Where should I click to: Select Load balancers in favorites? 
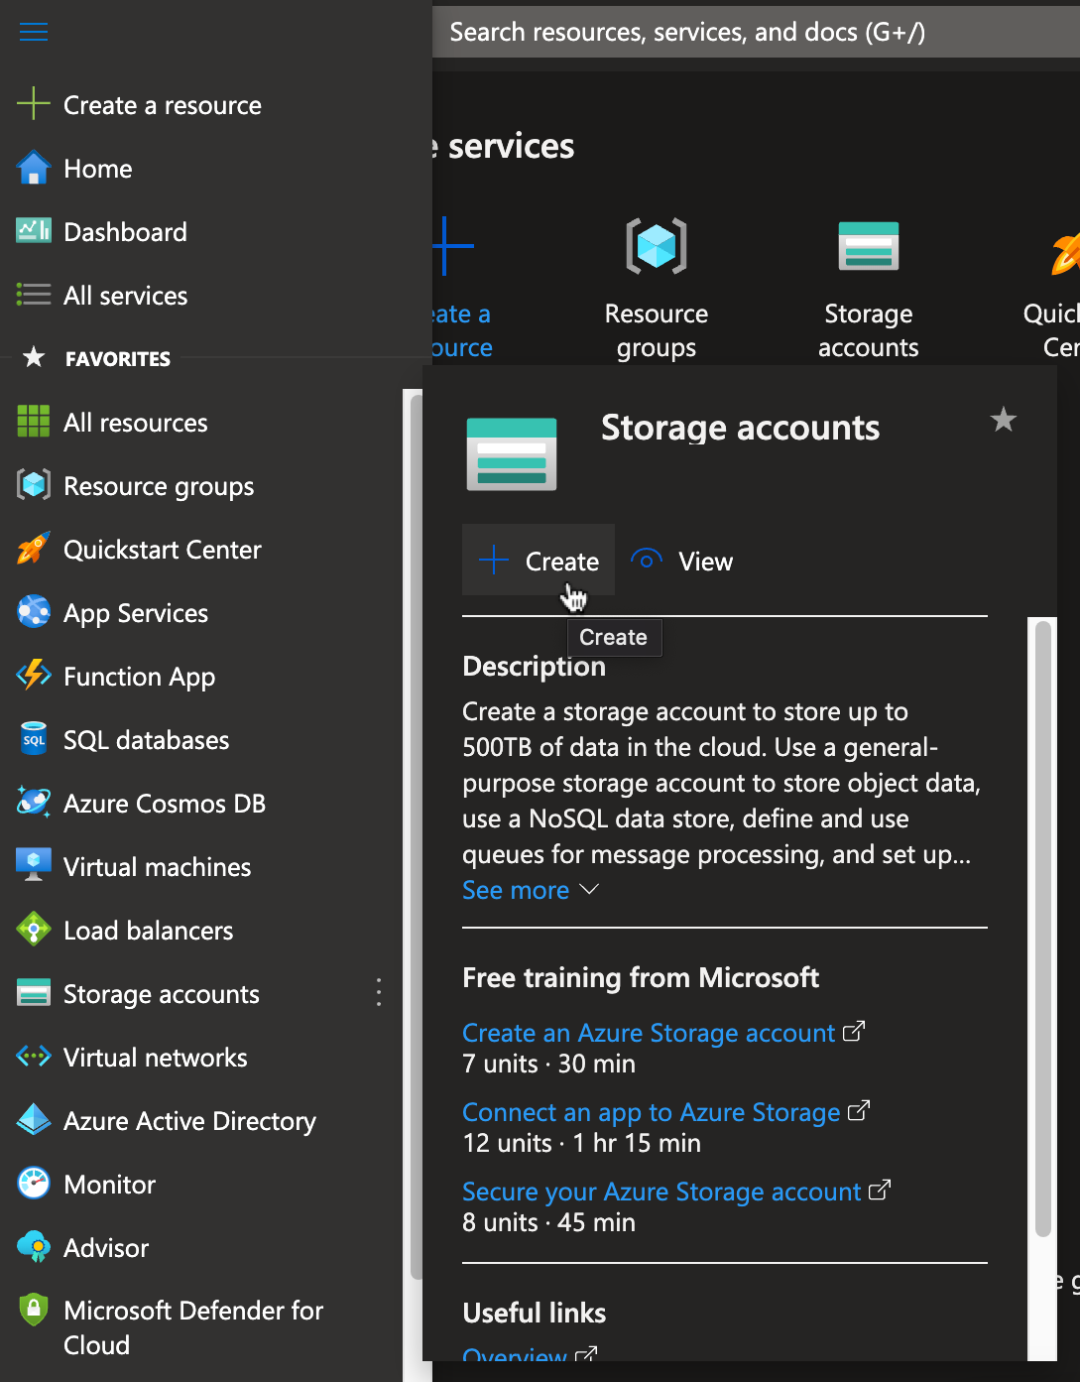coord(148,931)
